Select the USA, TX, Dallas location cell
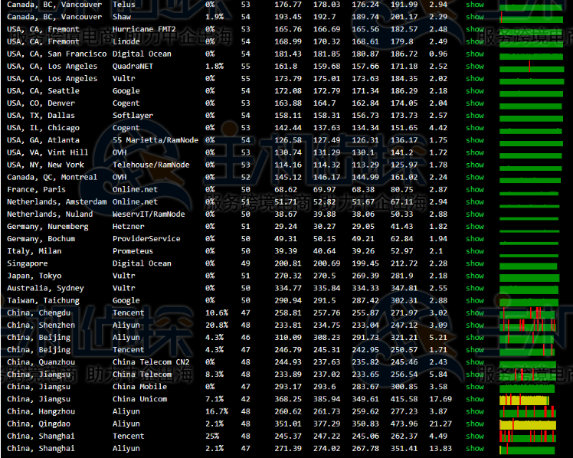 click(x=41, y=116)
